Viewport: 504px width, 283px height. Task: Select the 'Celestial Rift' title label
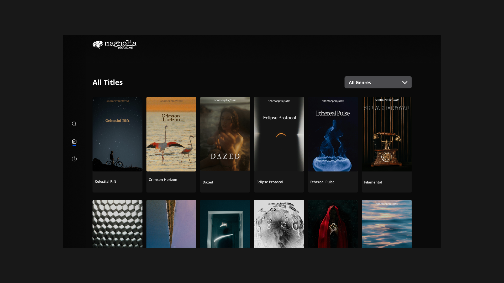pos(106,181)
